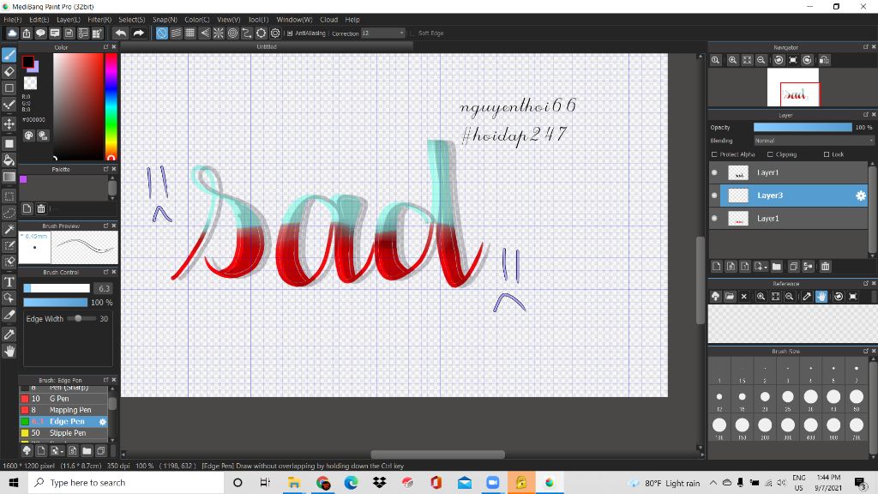The image size is (878, 494).
Task: Open the File menu
Action: pyautogui.click(x=12, y=20)
